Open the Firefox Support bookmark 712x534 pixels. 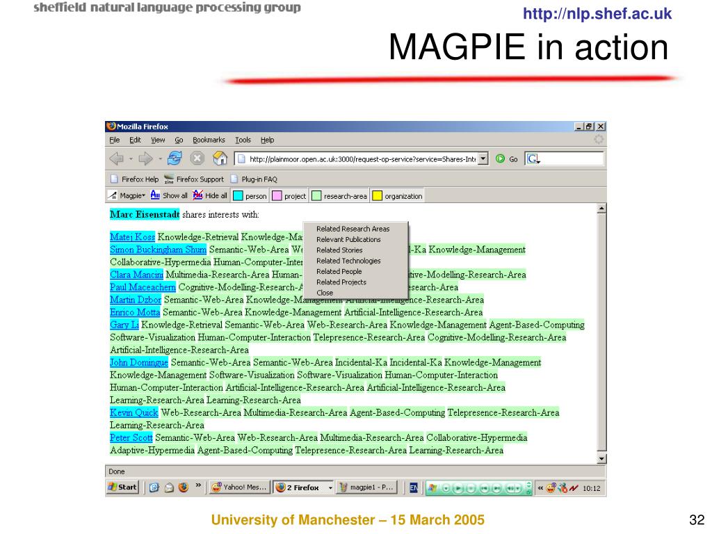194,179
